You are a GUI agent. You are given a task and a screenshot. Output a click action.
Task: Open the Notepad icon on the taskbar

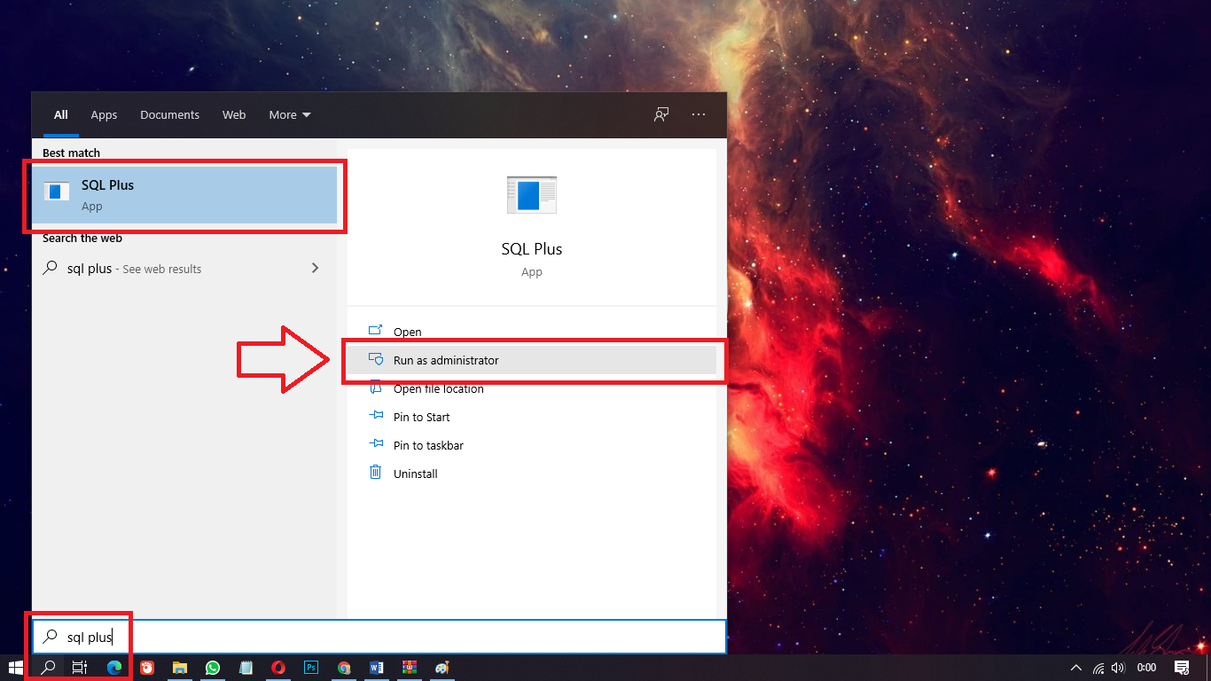pos(246,667)
